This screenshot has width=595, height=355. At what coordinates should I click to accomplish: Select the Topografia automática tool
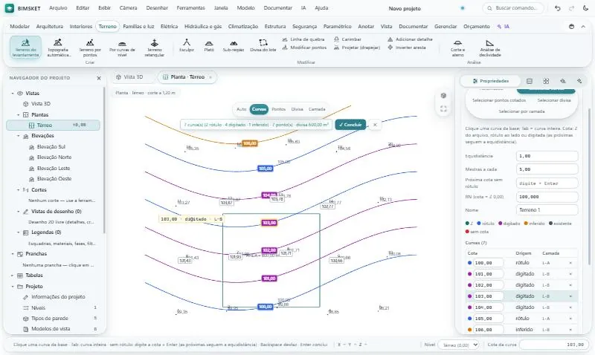[x=58, y=48]
